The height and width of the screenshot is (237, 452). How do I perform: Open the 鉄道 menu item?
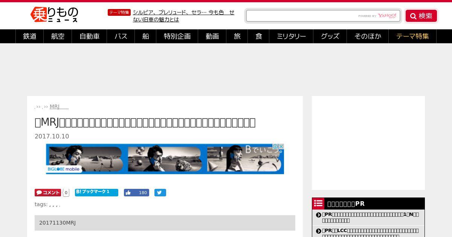coord(30,36)
